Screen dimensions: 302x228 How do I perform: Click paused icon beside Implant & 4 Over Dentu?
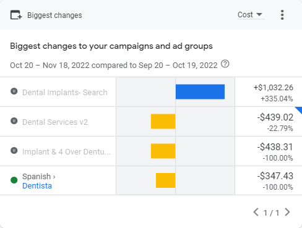pyautogui.click(x=14, y=150)
